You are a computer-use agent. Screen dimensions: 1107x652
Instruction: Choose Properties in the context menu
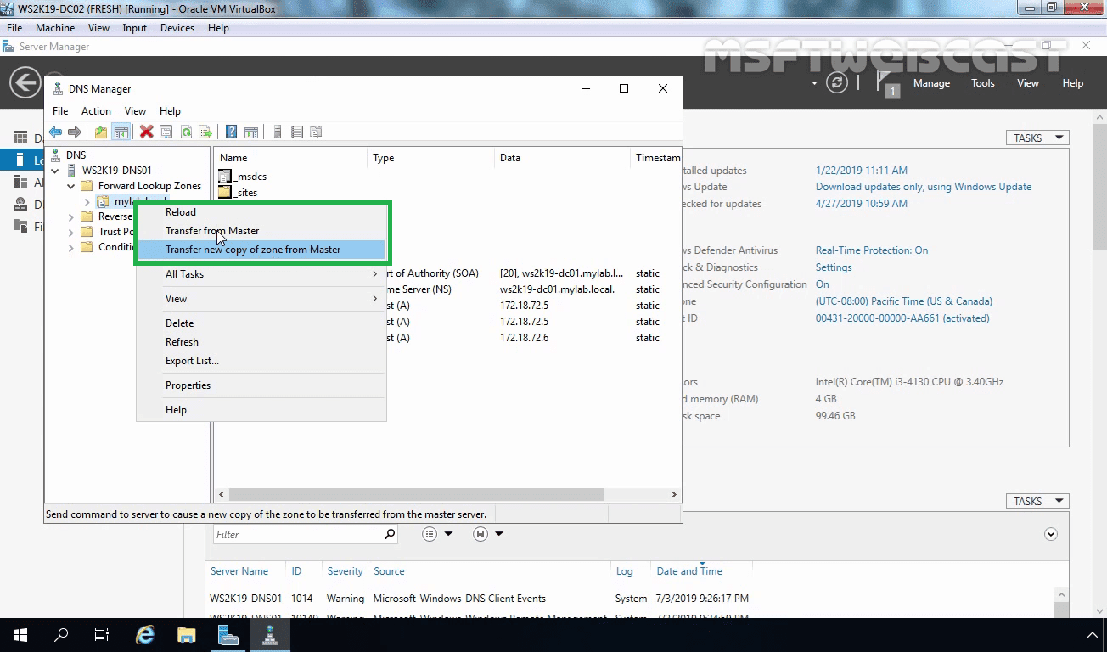(x=261, y=385)
